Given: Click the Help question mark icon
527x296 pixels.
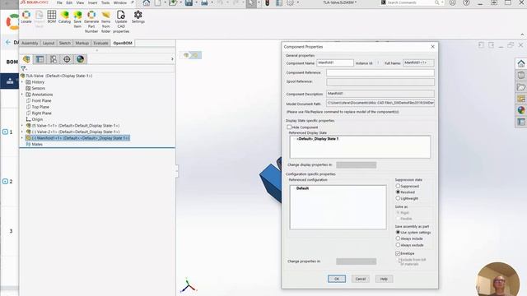Looking at the screenshot, I should [x=466, y=2].
